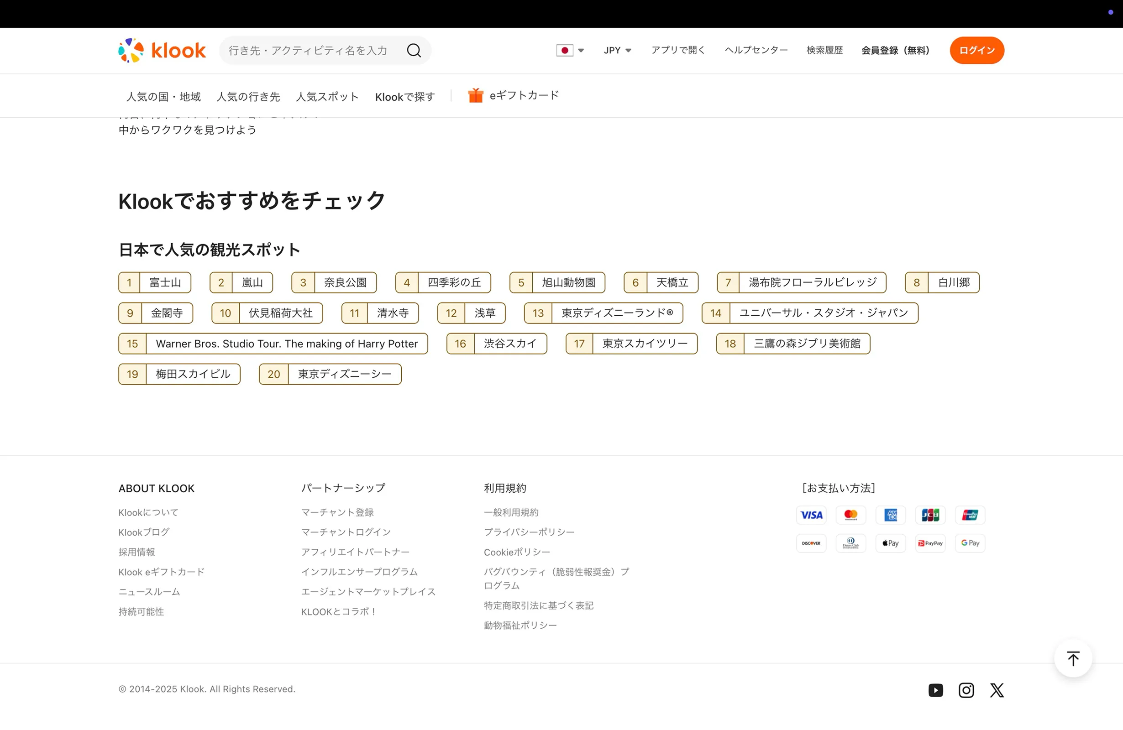Screen dimensions: 1123x730
Task: Open 人気の国・地域 menu
Action: 163,97
